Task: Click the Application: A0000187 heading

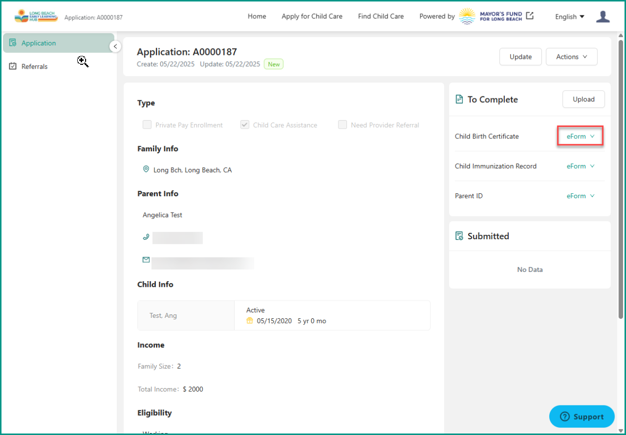Action: pyautogui.click(x=187, y=52)
